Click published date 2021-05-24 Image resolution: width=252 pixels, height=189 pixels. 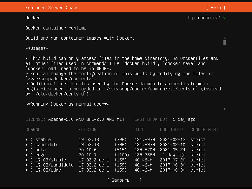point(172,150)
